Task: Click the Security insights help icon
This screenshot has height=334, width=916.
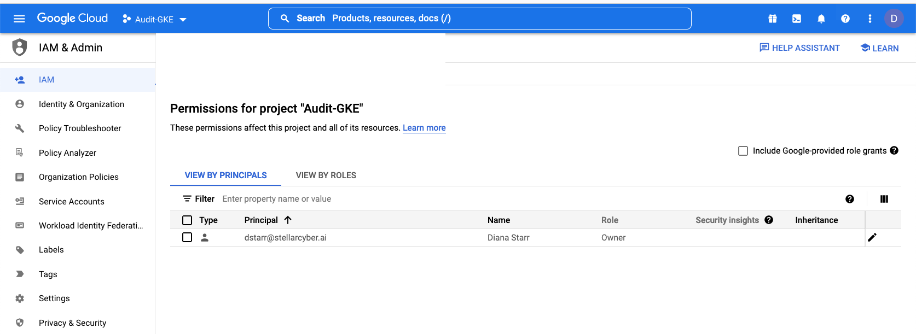Action: [x=769, y=220]
